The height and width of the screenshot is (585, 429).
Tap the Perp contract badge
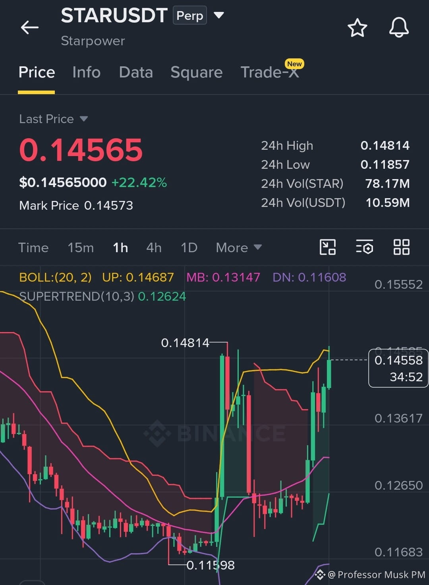pos(189,15)
